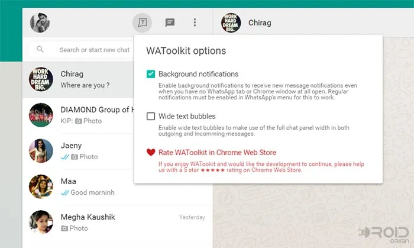Open the DIAMOND Group chat
414x248 pixels.
point(78,115)
